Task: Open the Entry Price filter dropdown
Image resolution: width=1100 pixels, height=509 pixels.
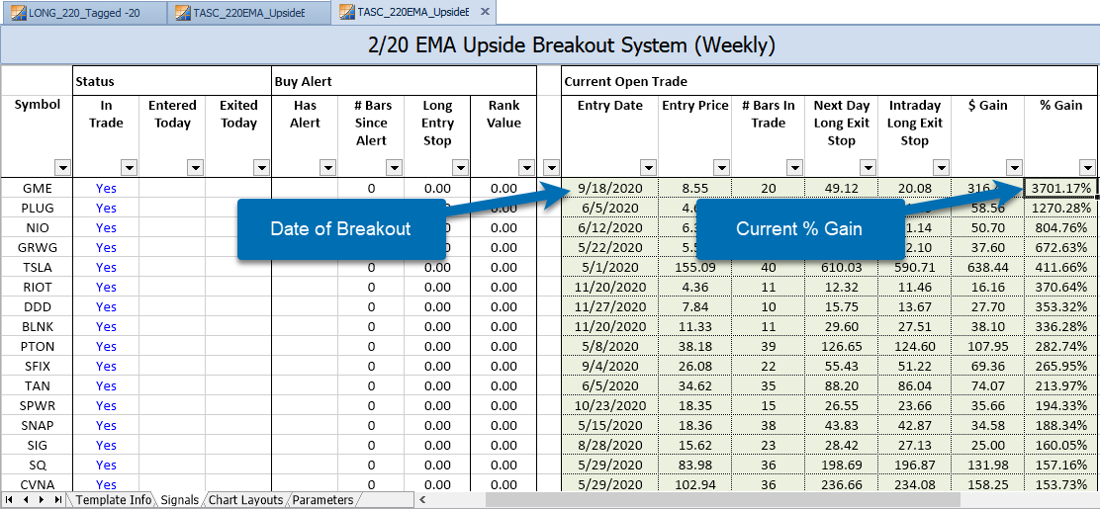Action: pos(721,168)
